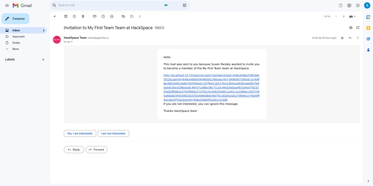
Task: Open the email in a new window
Action: pyautogui.click(x=358, y=28)
